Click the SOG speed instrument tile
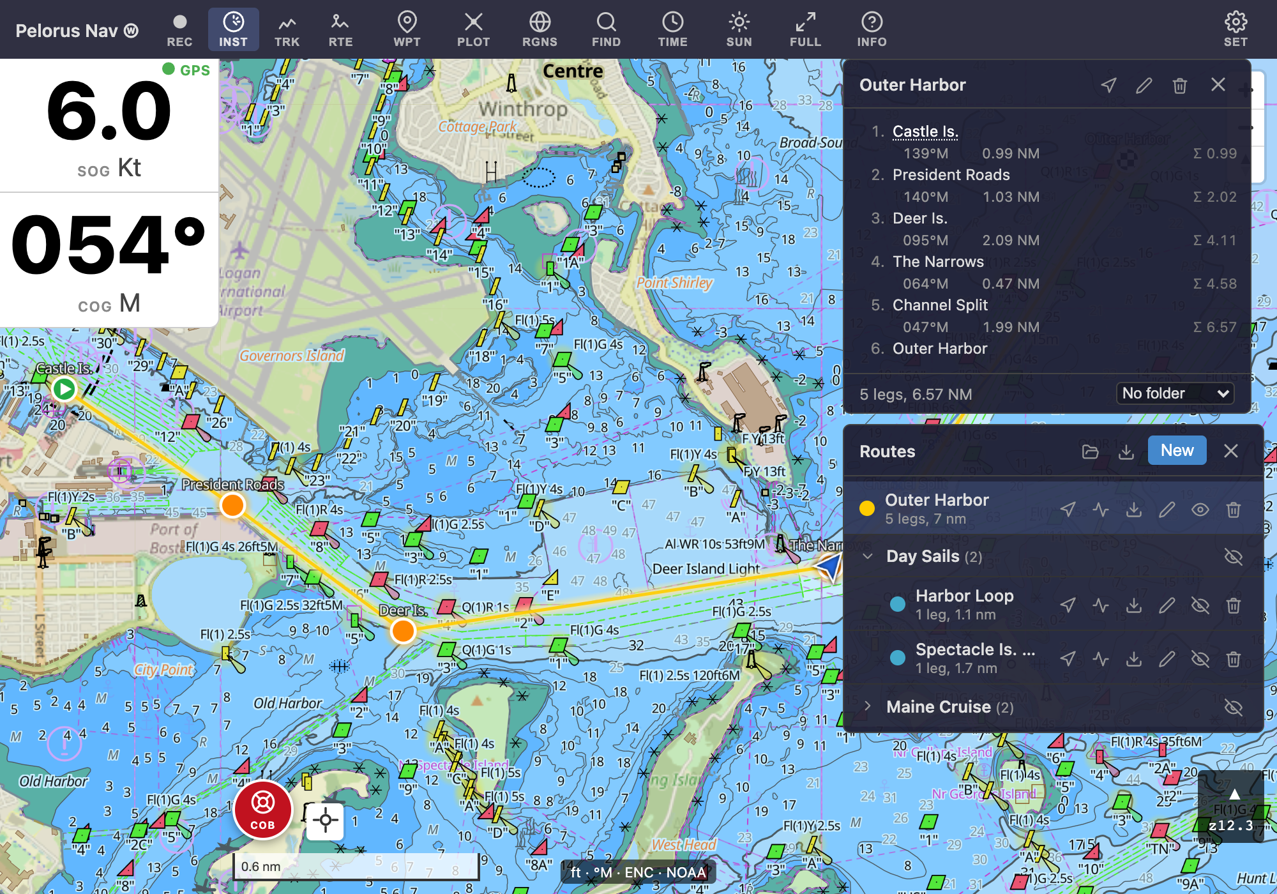Screen dimensions: 1277x894 point(109,126)
